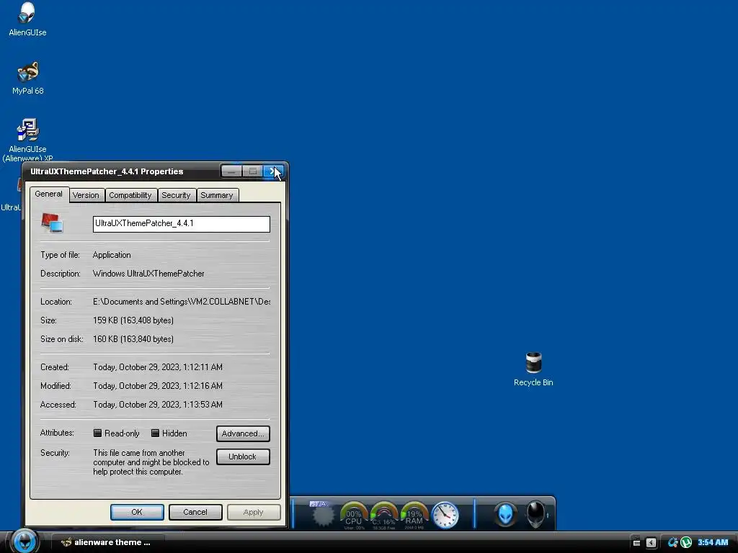
Task: Click the Alienware start orb
Action: click(x=25, y=541)
